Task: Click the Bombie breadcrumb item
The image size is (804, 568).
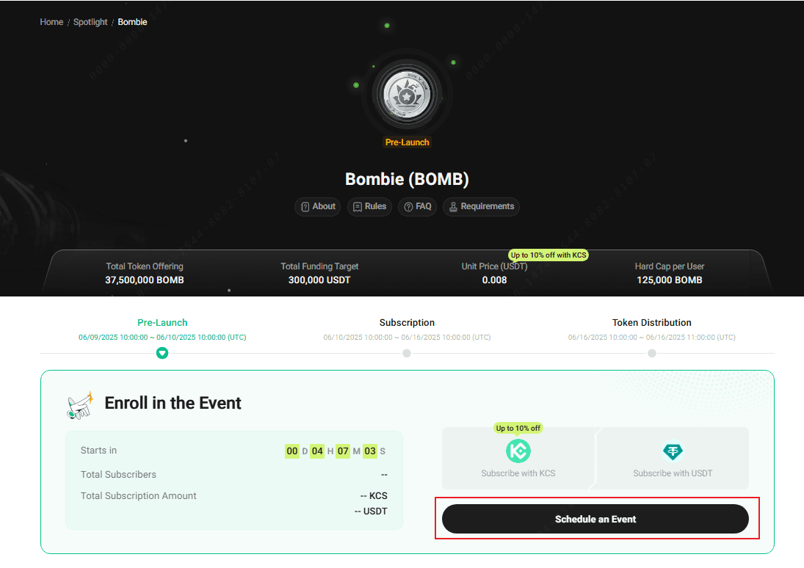Action: click(132, 22)
